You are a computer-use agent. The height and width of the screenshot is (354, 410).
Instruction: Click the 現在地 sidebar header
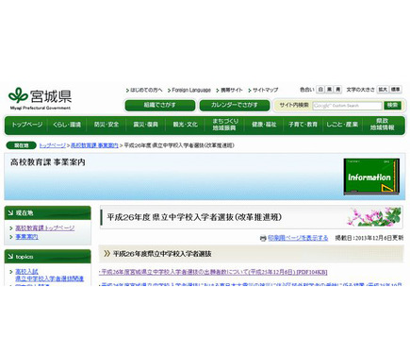[48, 213]
